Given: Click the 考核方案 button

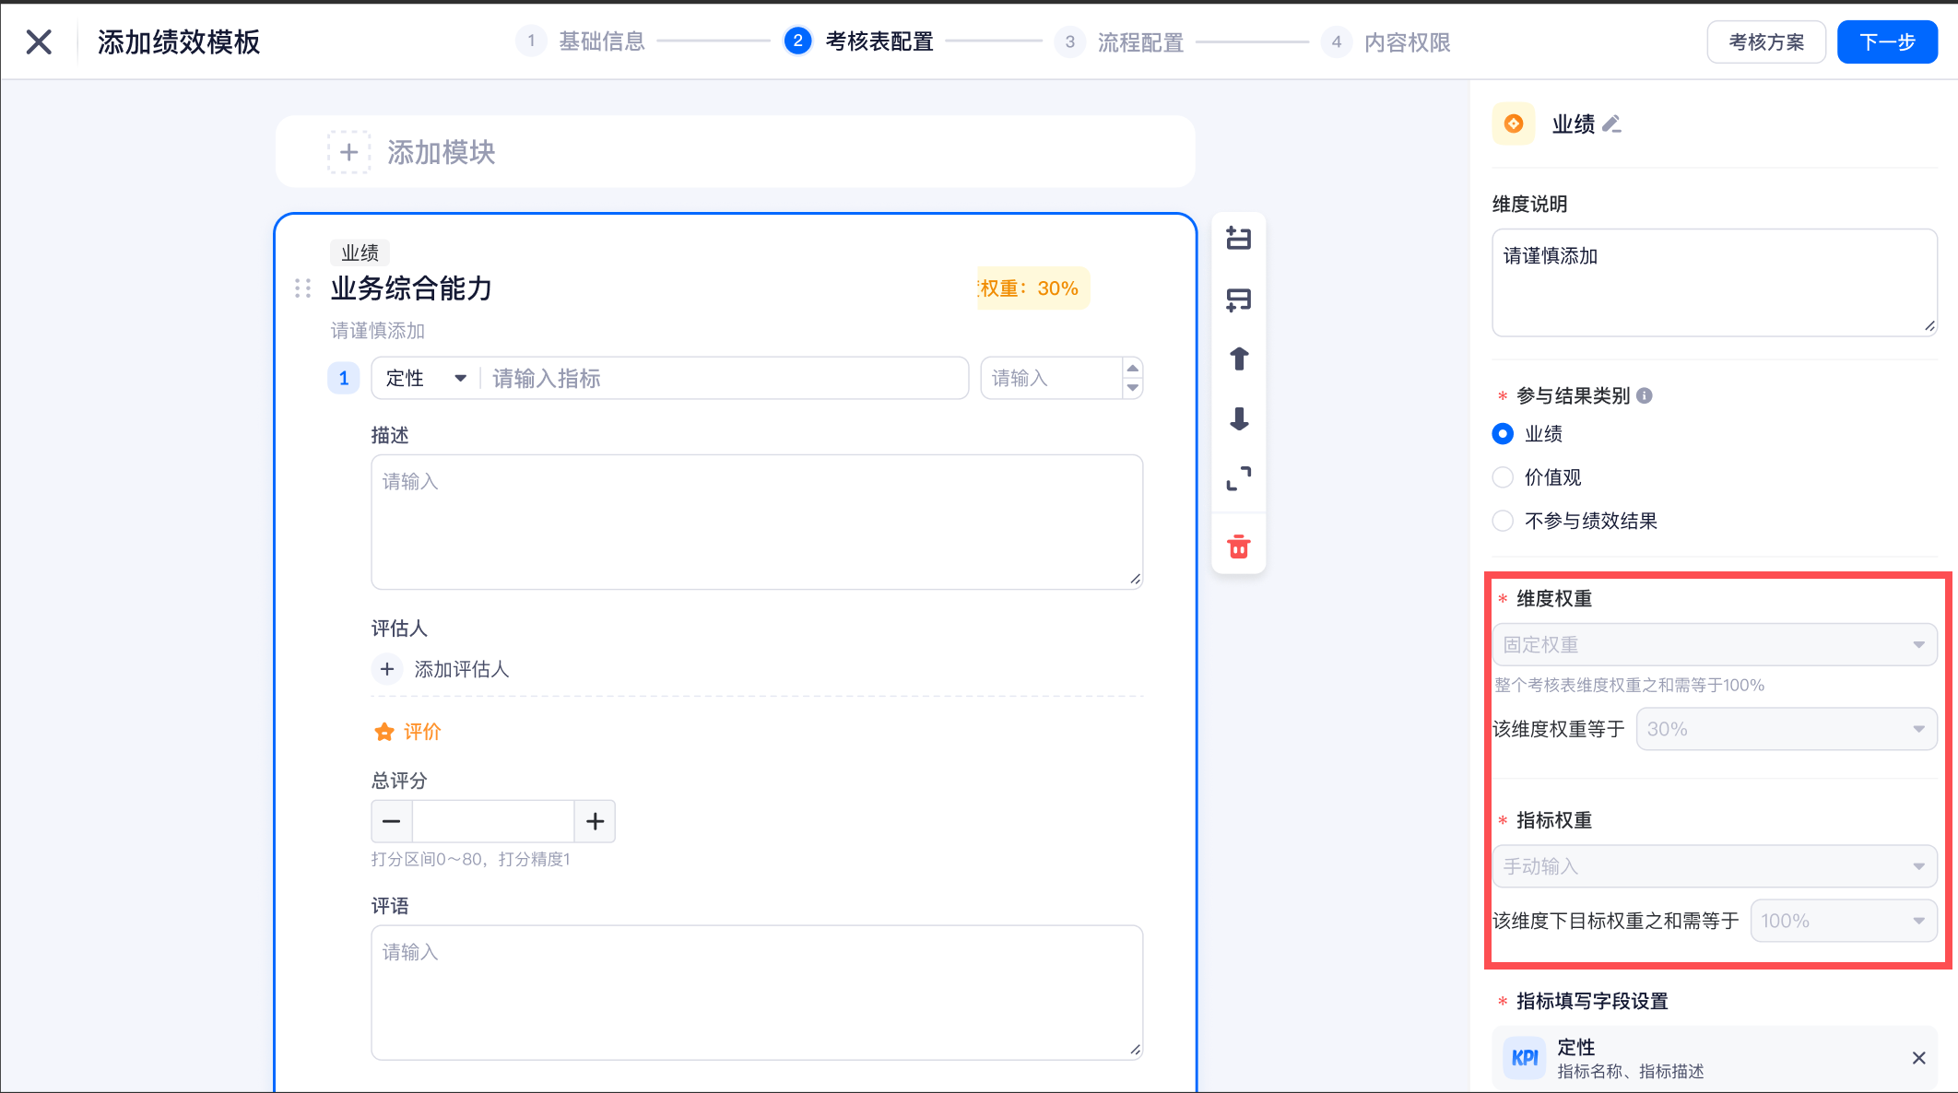Looking at the screenshot, I should pos(1765,42).
